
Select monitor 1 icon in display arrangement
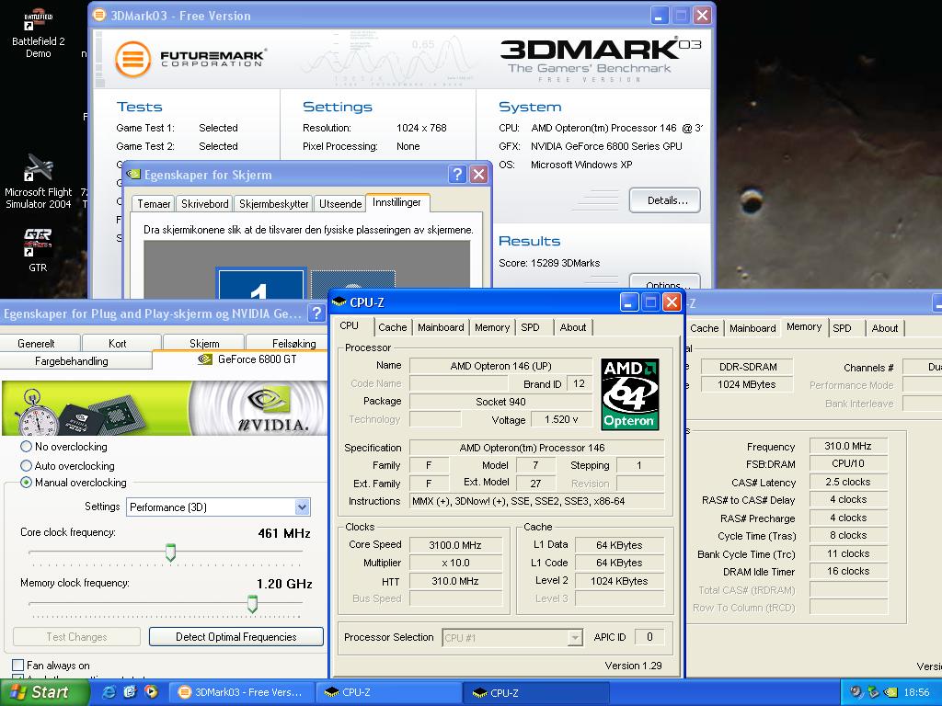pos(260,284)
